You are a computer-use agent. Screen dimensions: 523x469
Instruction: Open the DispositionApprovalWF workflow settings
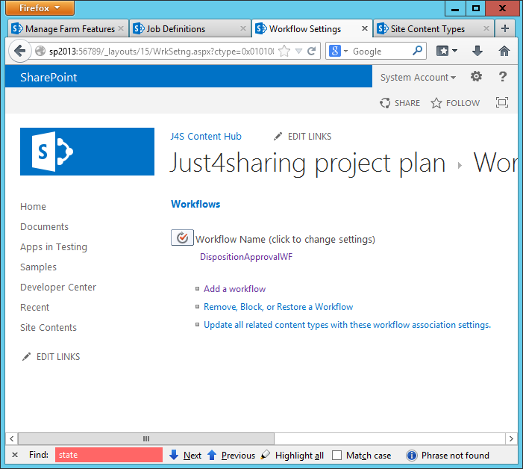point(246,257)
